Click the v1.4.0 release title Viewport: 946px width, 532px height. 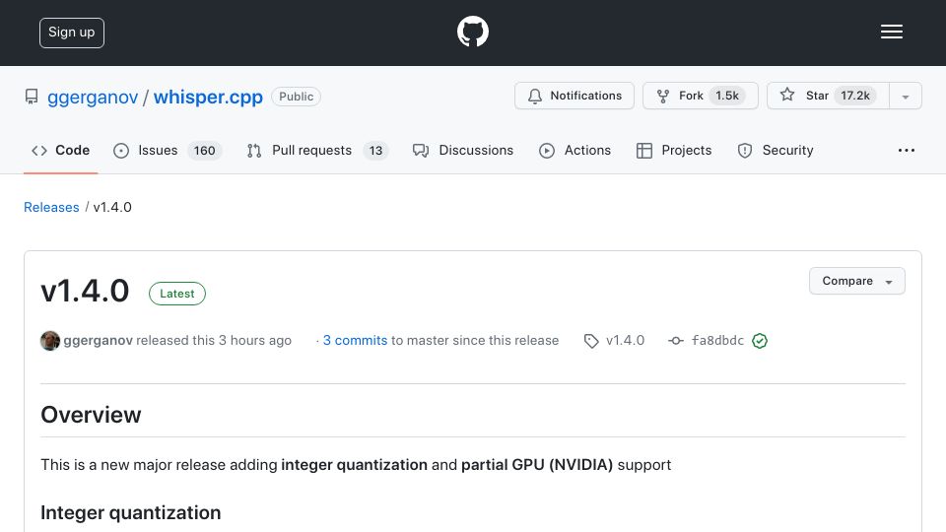tap(85, 291)
